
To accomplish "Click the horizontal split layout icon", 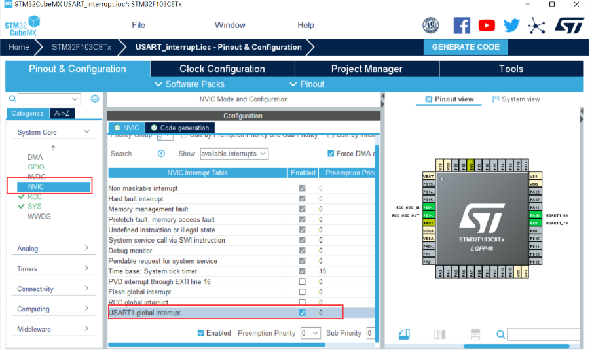I will [x=475, y=334].
